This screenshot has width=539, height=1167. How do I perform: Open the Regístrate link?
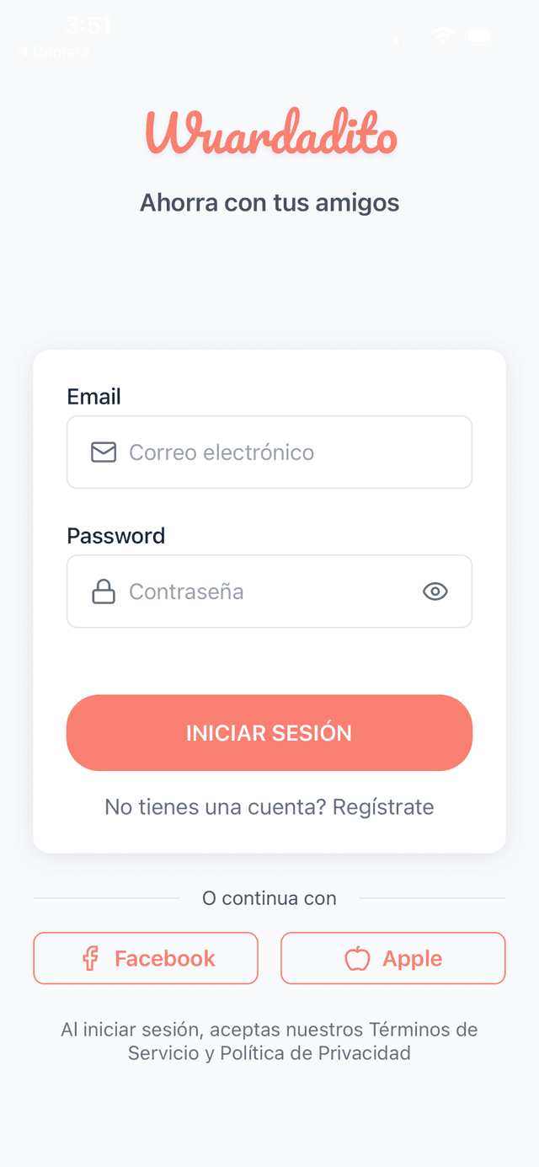click(382, 806)
